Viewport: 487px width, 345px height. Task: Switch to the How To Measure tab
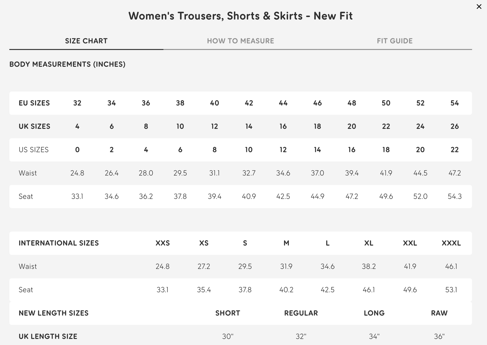[x=241, y=41]
